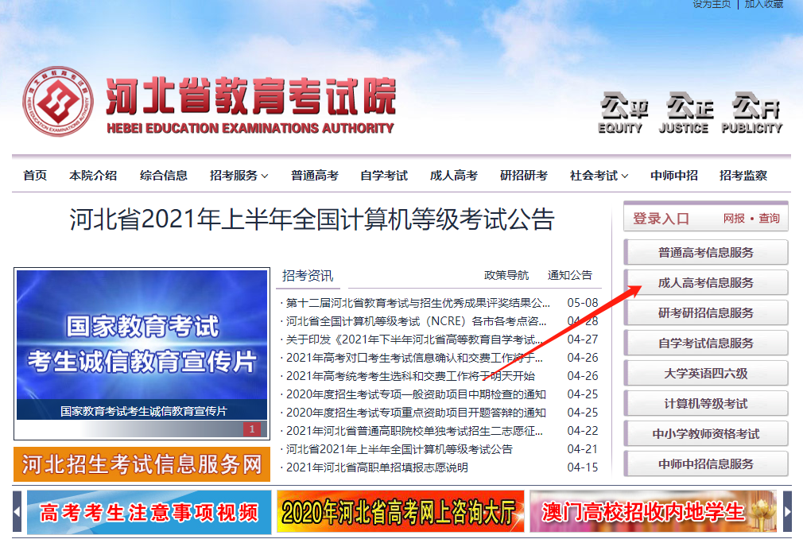Open the 大学英语四六级 service
The width and height of the screenshot is (803, 543).
tap(705, 373)
